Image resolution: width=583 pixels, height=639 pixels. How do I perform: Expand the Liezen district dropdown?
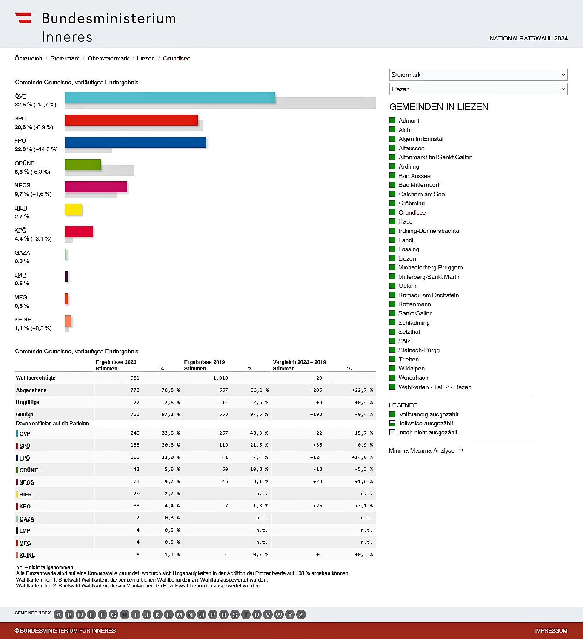(478, 89)
